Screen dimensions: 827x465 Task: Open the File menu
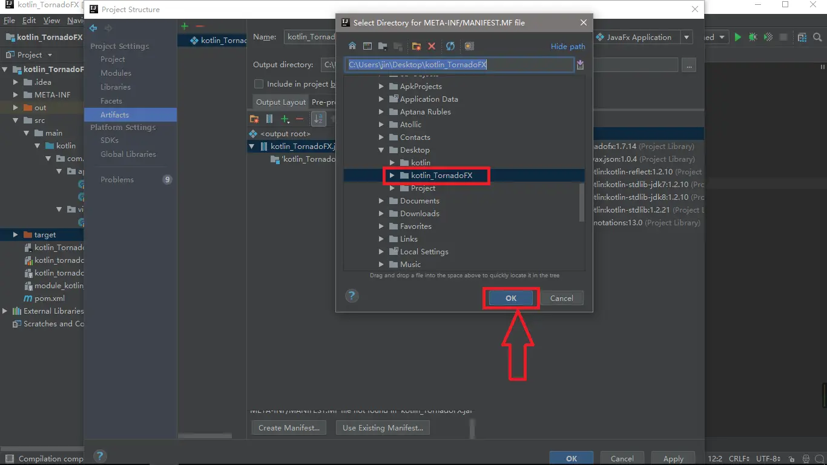click(9, 20)
